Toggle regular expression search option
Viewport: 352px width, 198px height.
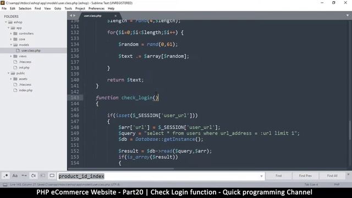point(6,175)
